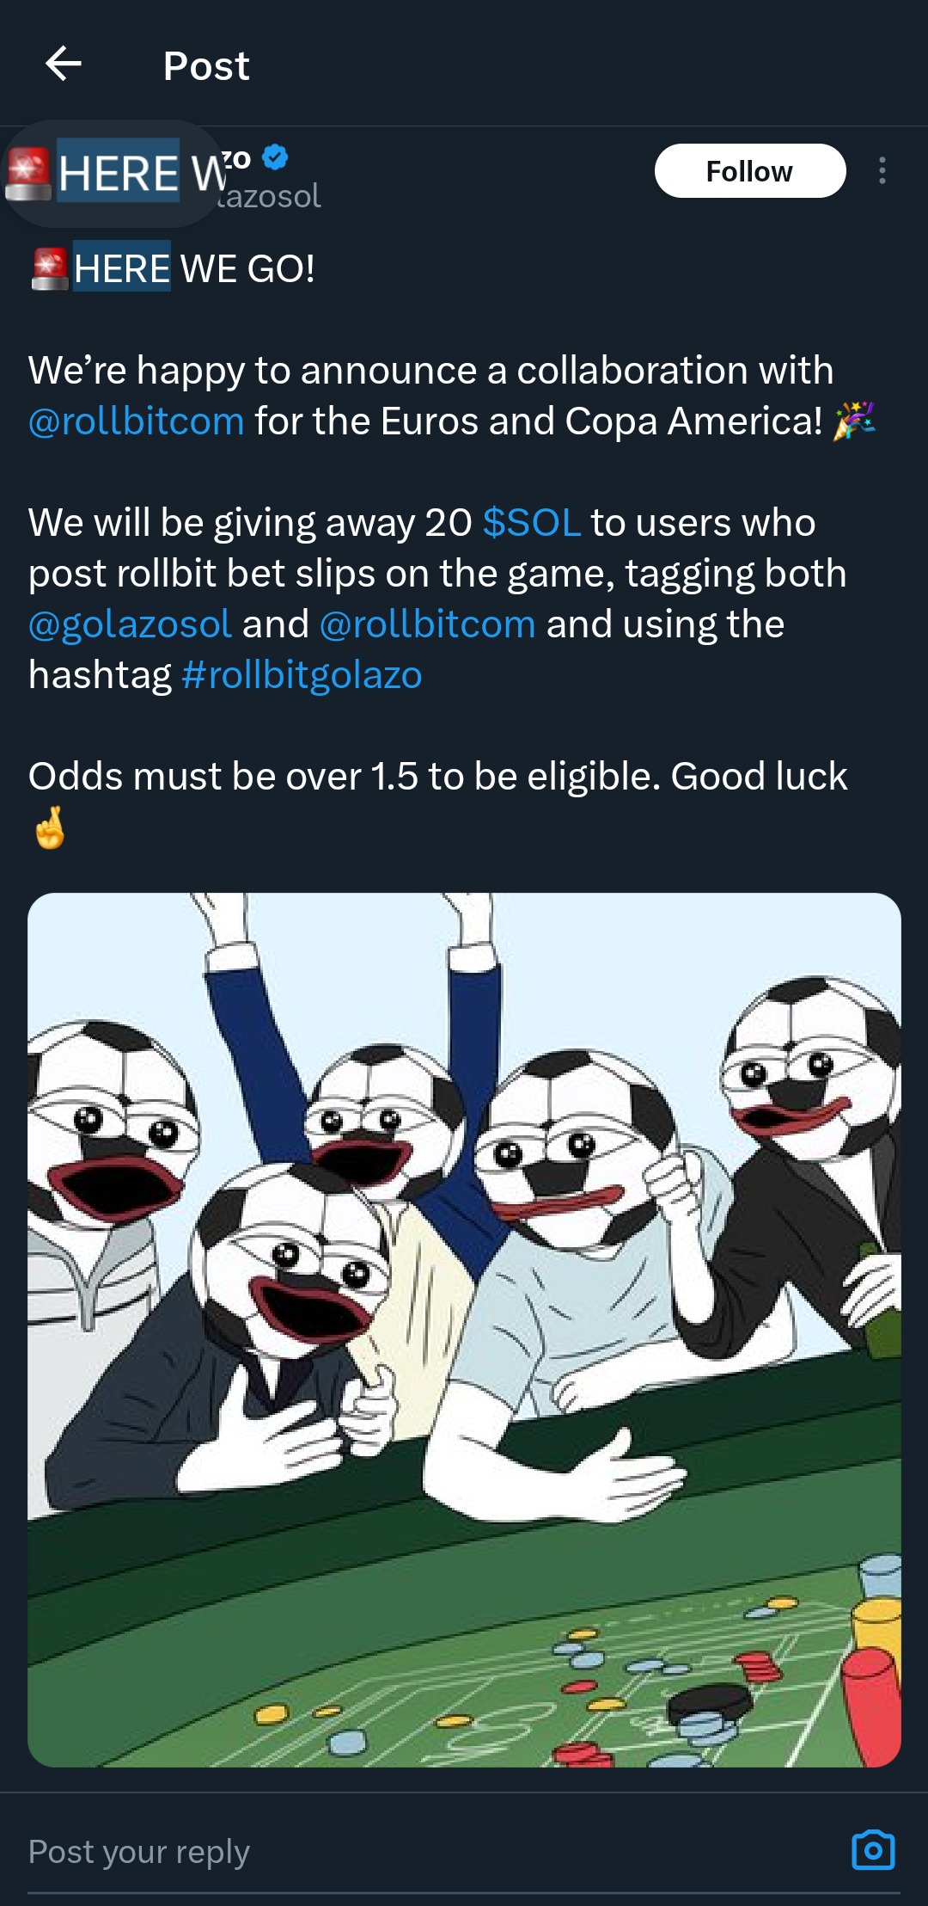Click the highlighted word HERE in post
This screenshot has width=928, height=1906.
pos(122,268)
